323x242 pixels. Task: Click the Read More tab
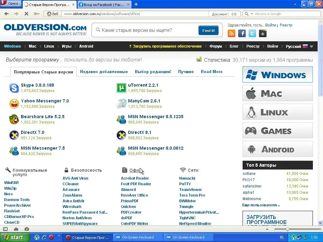click(212, 72)
